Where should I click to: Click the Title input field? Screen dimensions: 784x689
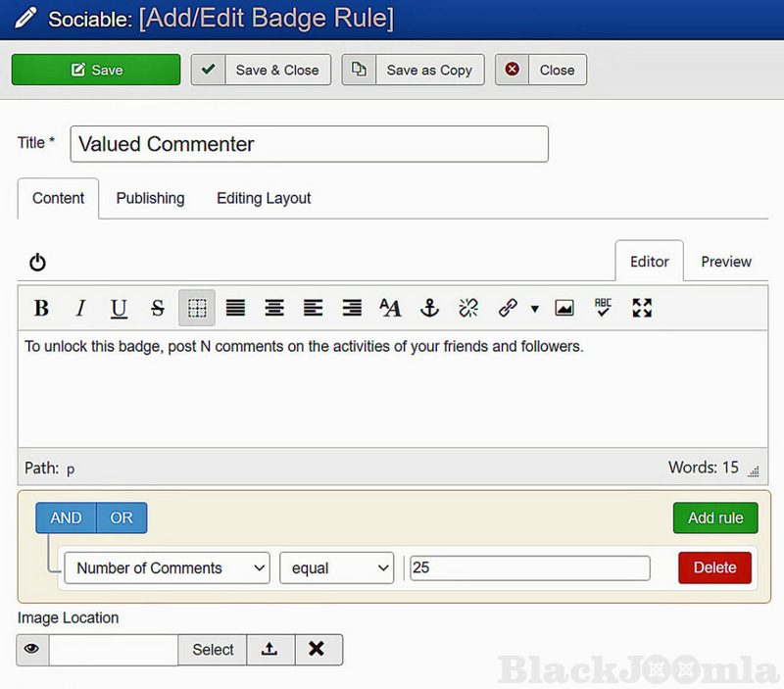point(309,144)
